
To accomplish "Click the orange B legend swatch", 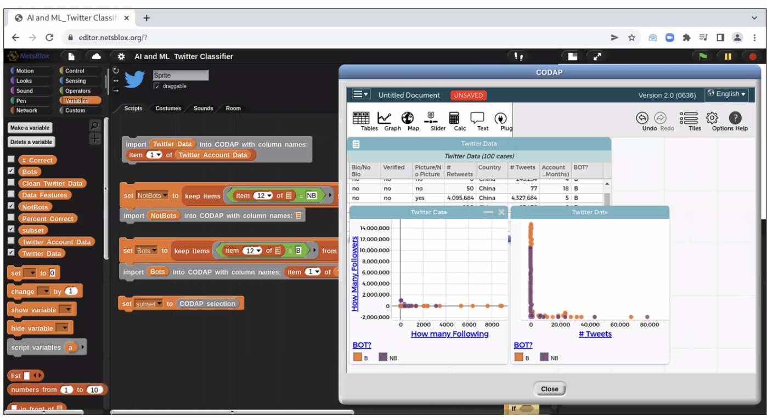I will 358,357.
